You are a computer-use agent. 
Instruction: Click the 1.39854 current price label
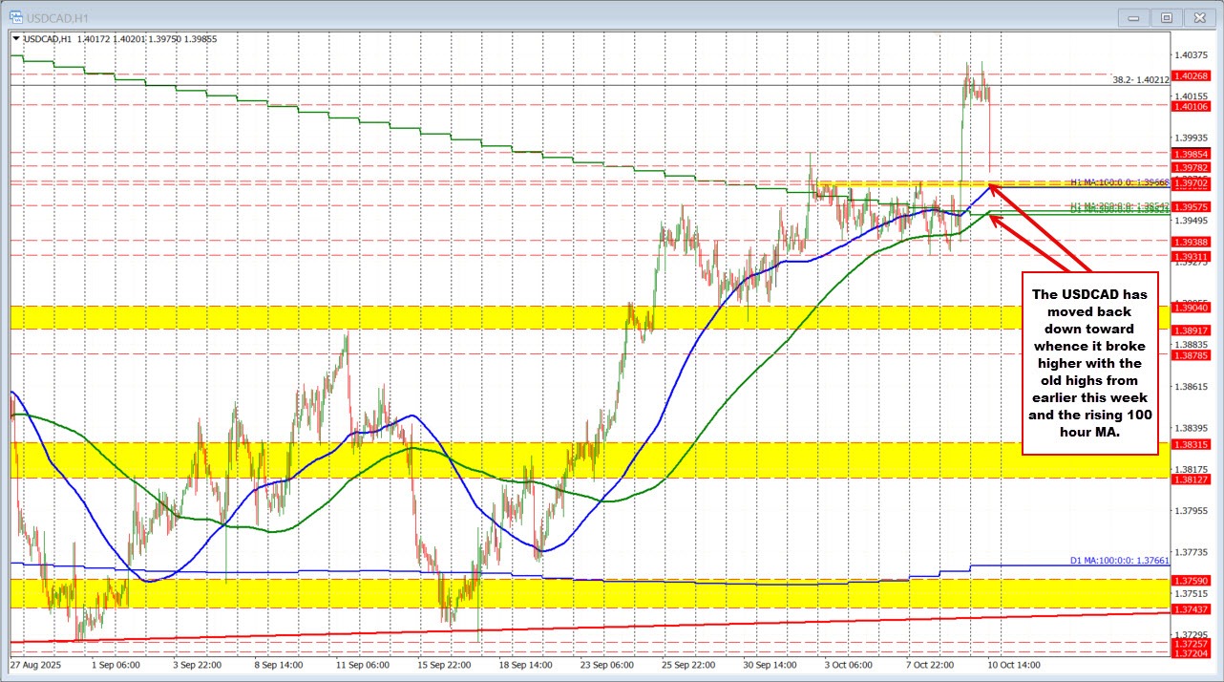1192,153
